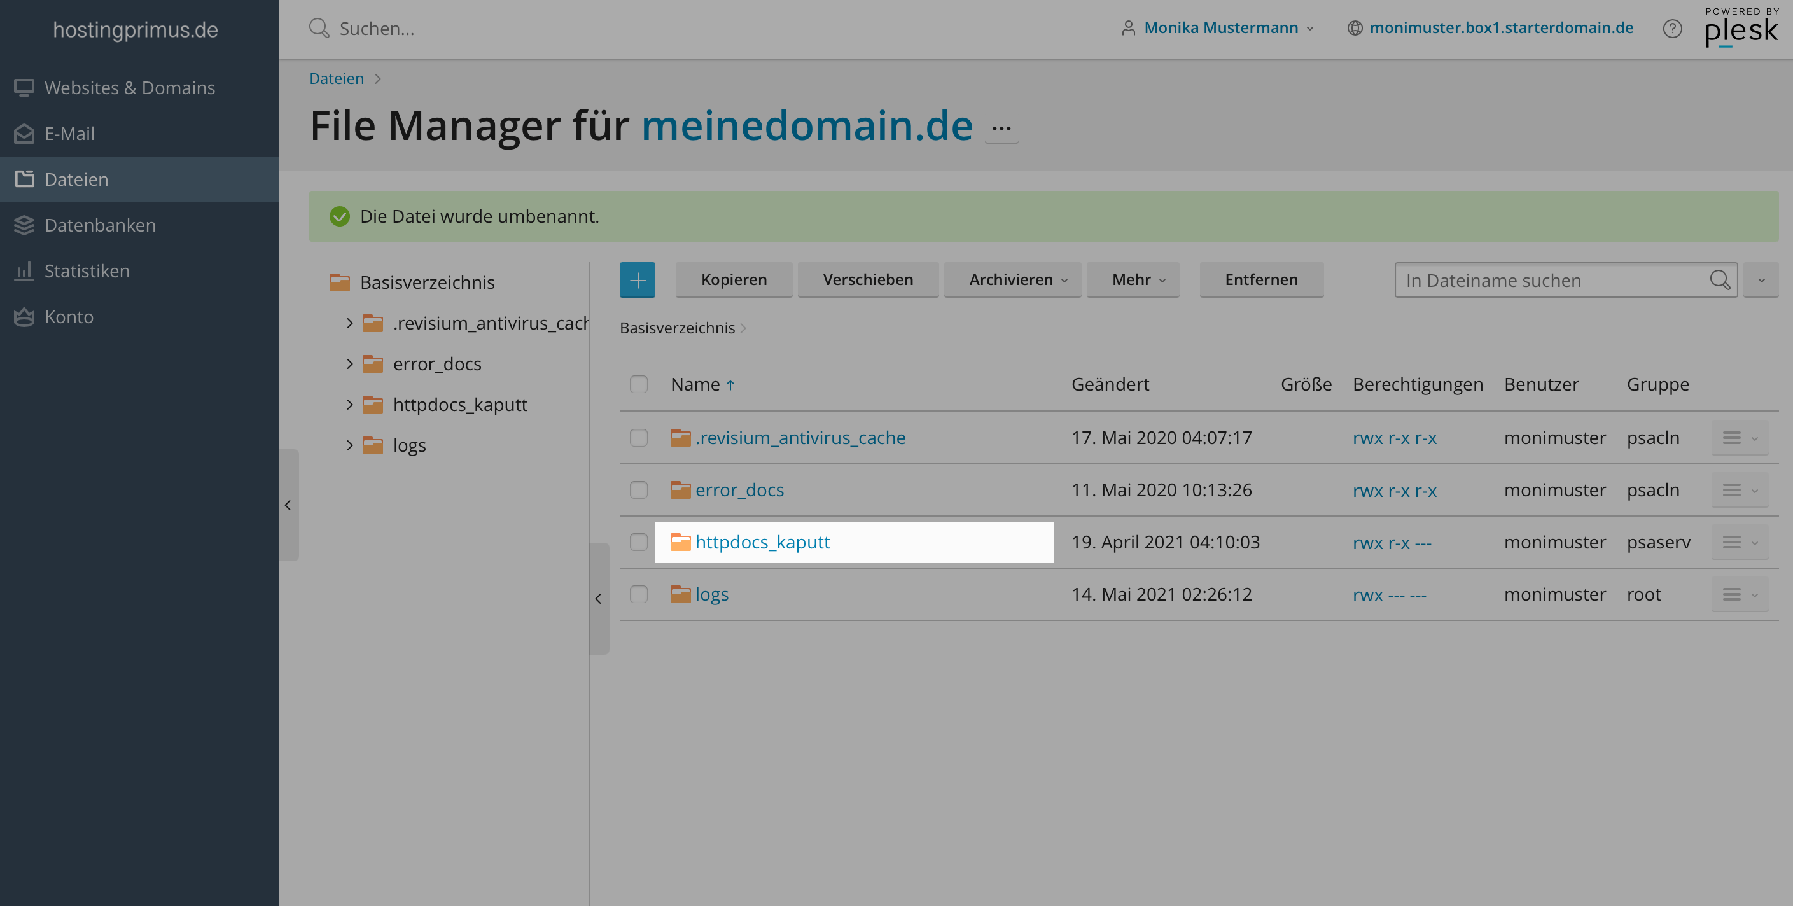Collapse the main sidebar with arrow handle

[x=288, y=505]
